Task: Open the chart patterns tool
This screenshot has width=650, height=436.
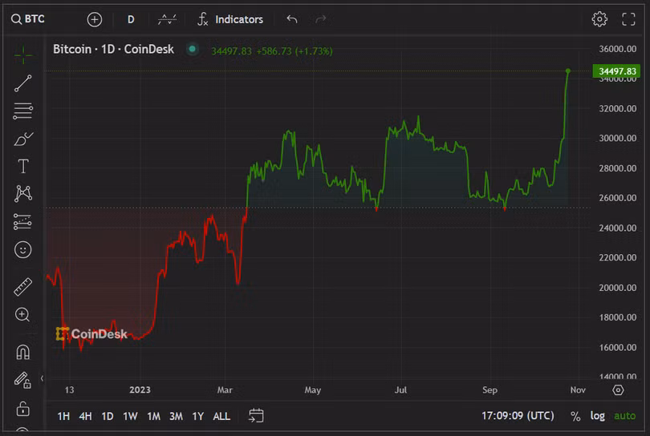Action: click(23, 194)
